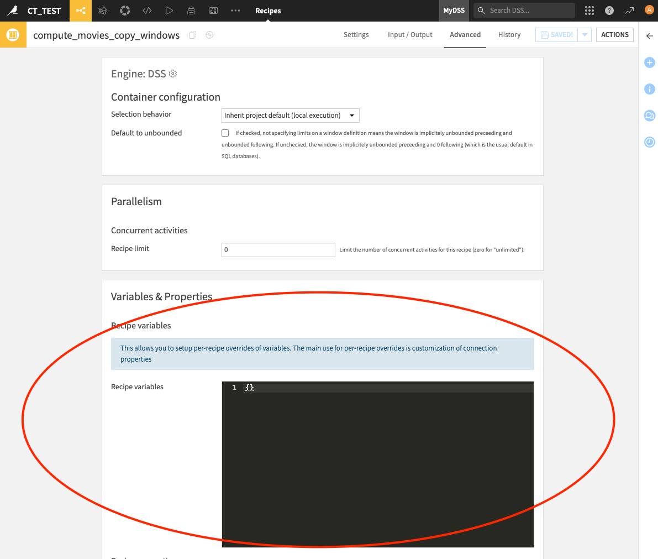Select the Advanced tab
658x559 pixels.
pos(465,35)
